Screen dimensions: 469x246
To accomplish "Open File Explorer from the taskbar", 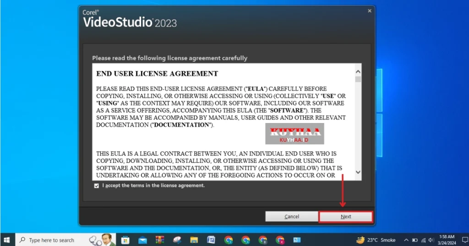I will (x=194, y=240).
